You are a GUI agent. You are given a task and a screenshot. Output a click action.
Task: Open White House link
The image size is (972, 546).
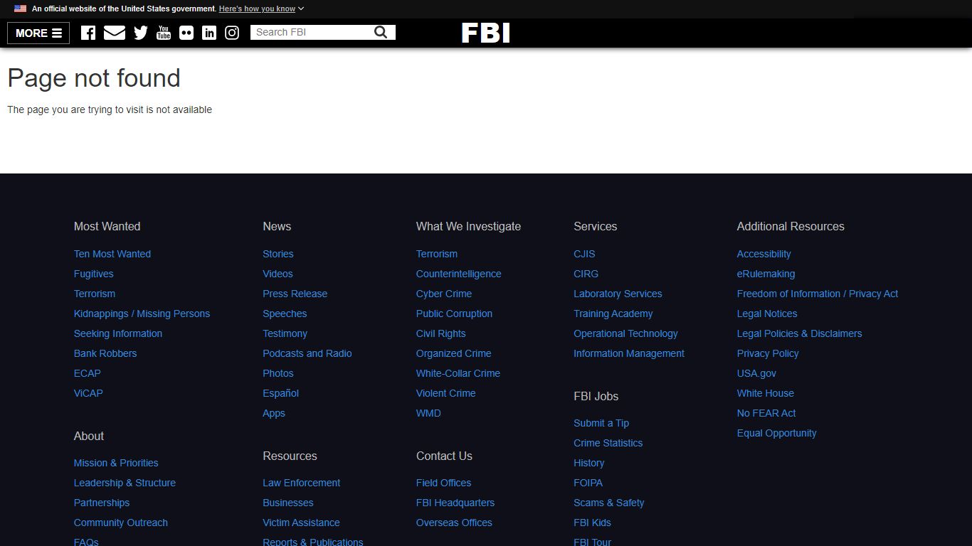pyautogui.click(x=766, y=393)
